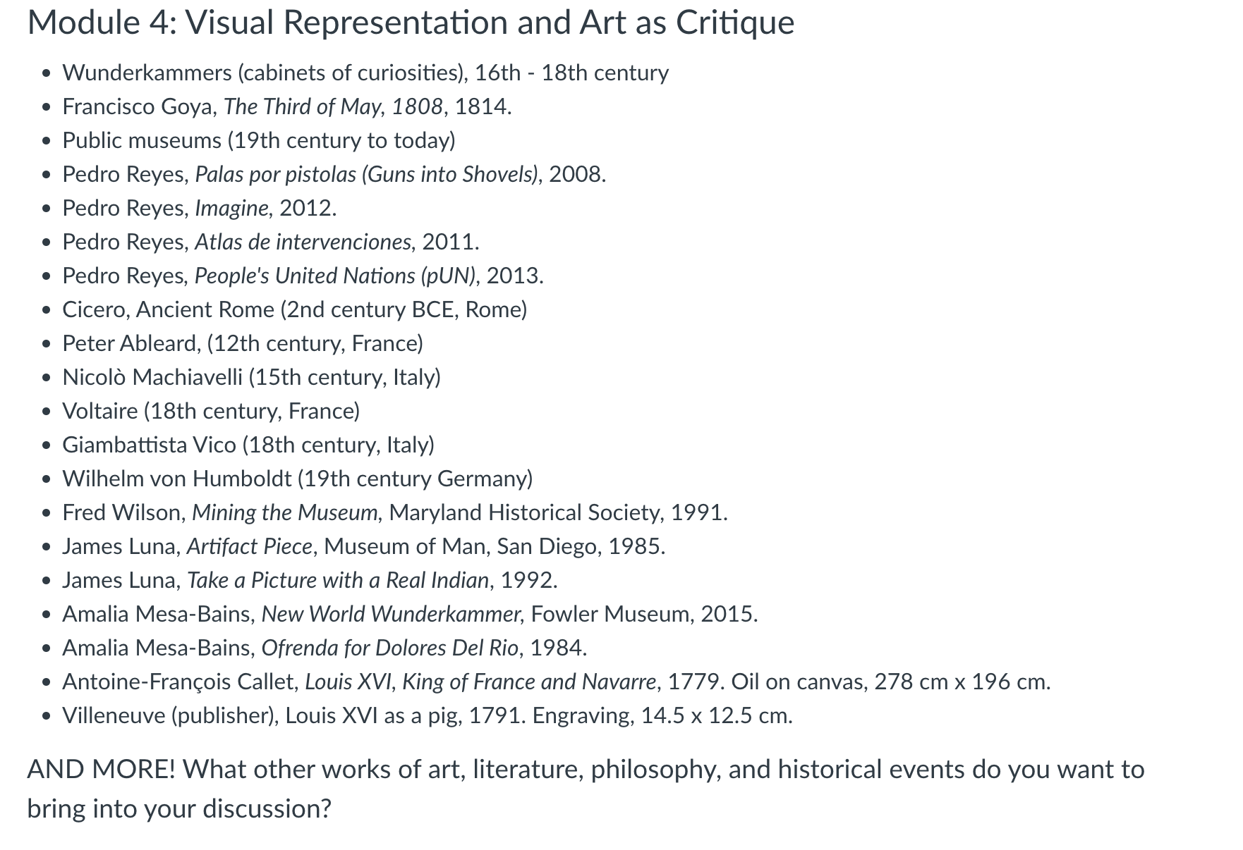This screenshot has width=1243, height=850.
Task: Click the Wilhelm von Humboldt entry
Action: coord(298,479)
